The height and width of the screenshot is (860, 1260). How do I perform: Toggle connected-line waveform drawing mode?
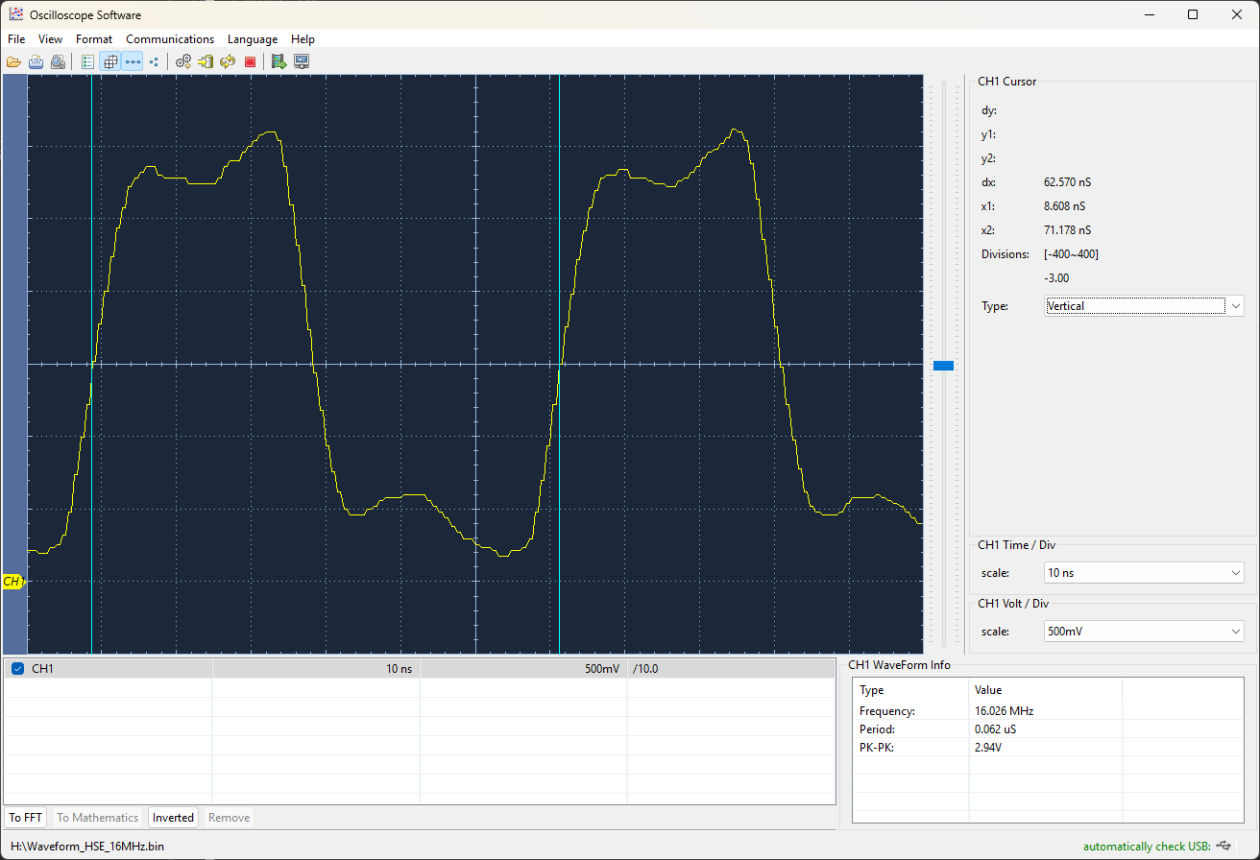(x=133, y=62)
